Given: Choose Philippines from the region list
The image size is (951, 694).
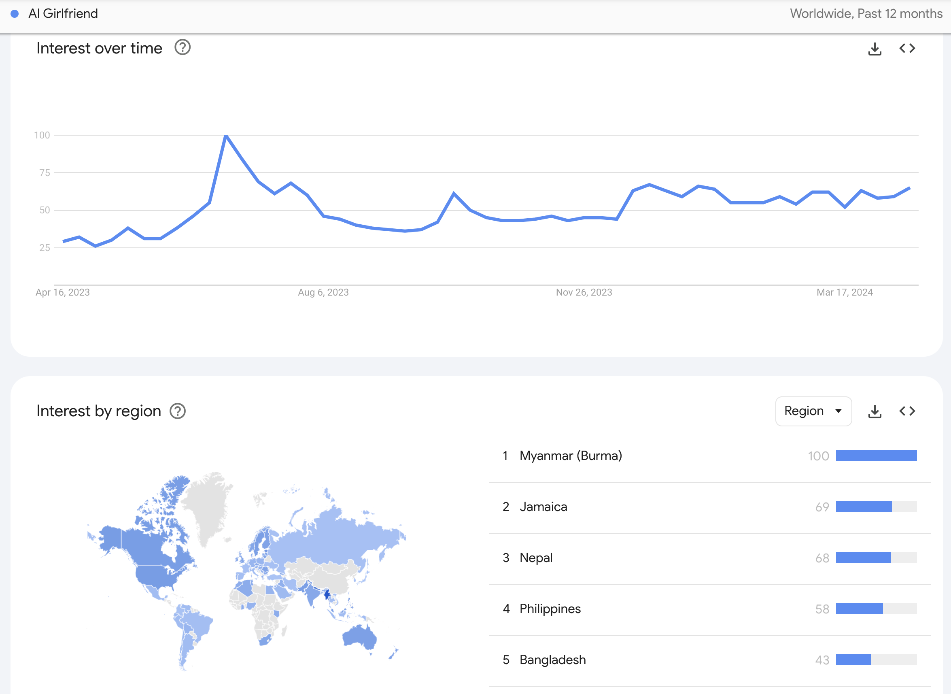Looking at the screenshot, I should tap(550, 609).
